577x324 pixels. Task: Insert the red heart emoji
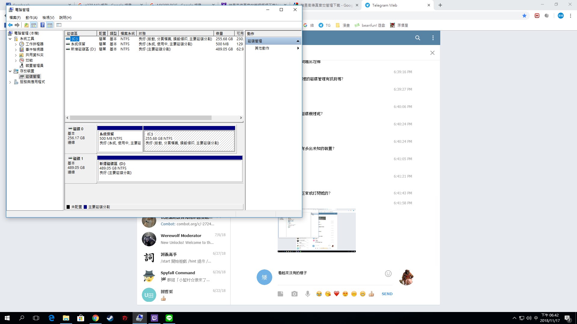[x=337, y=294]
